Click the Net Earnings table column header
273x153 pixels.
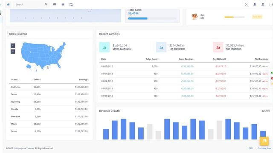pyautogui.click(x=261, y=59)
